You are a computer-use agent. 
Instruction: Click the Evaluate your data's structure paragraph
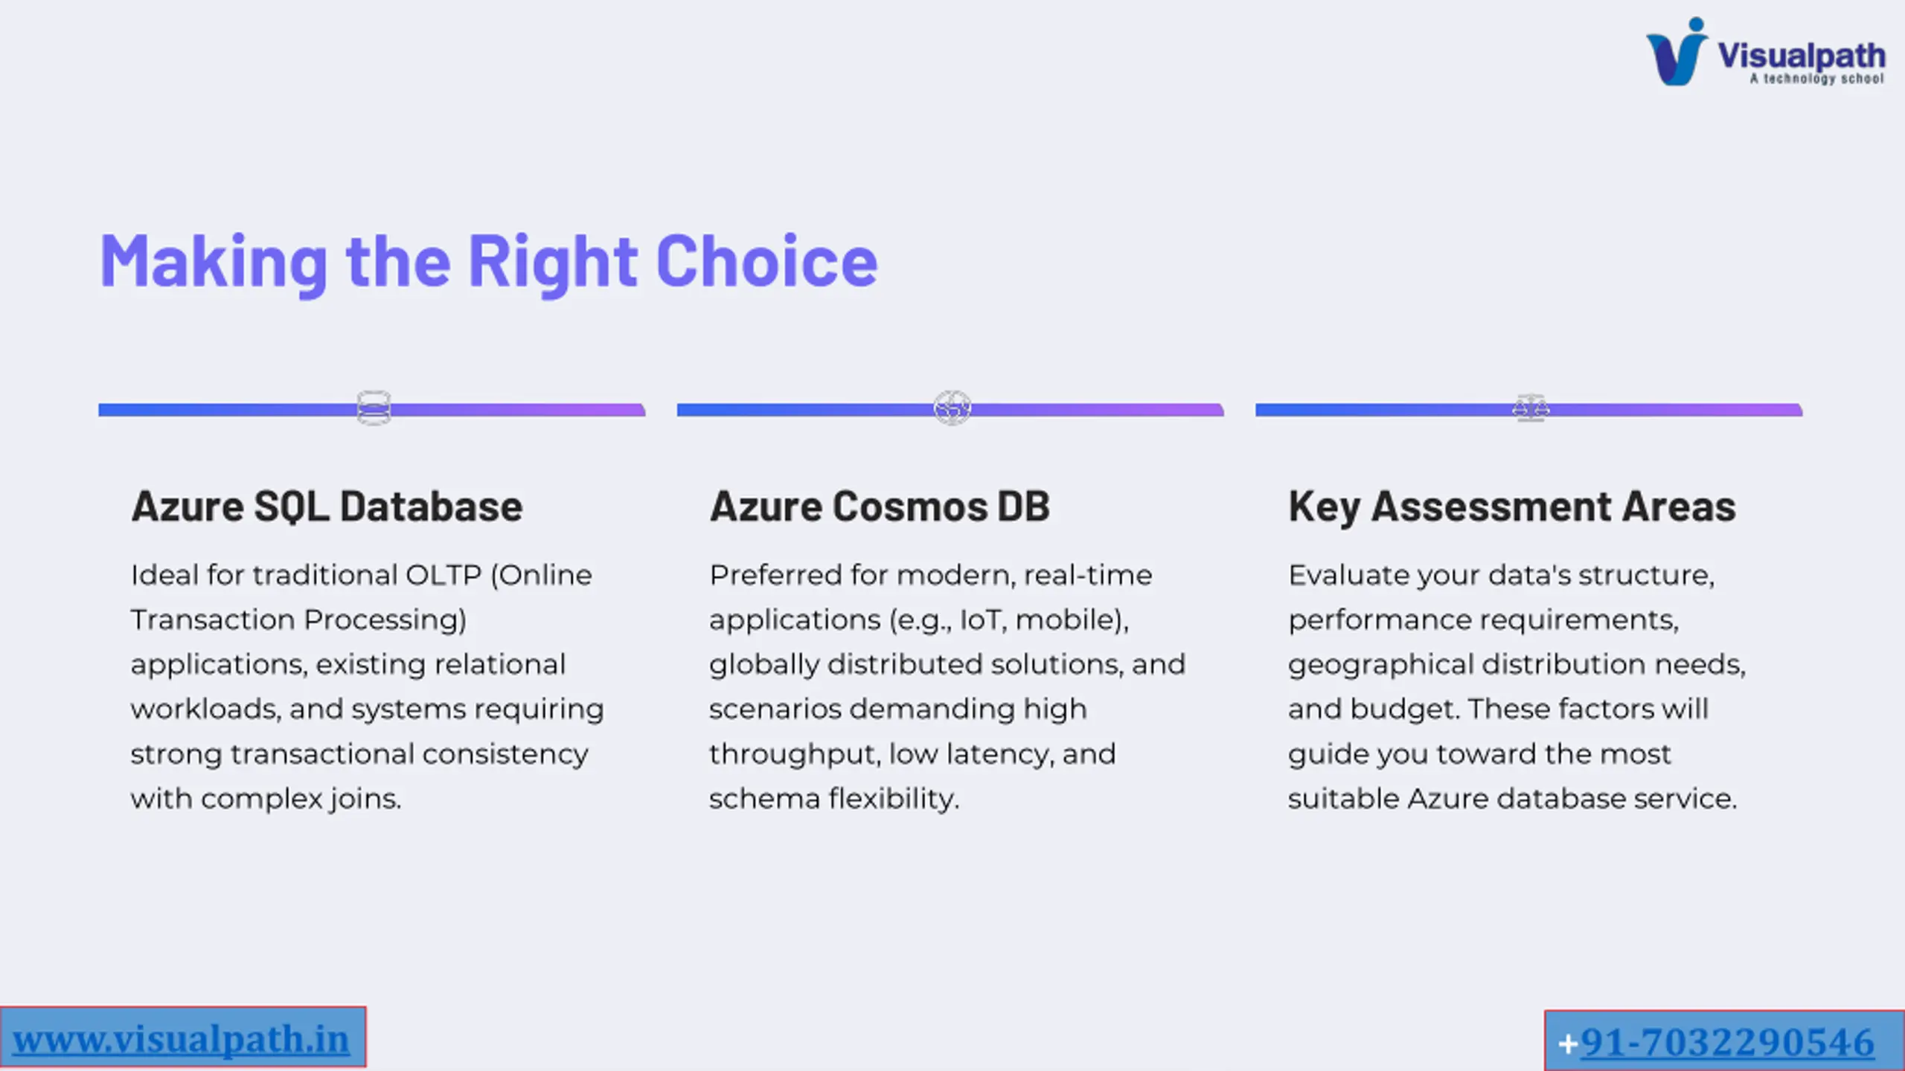(1517, 686)
